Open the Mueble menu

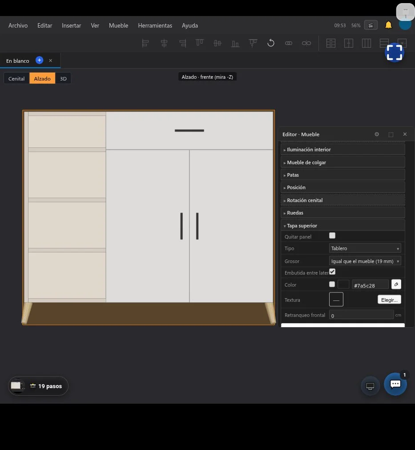point(118,25)
